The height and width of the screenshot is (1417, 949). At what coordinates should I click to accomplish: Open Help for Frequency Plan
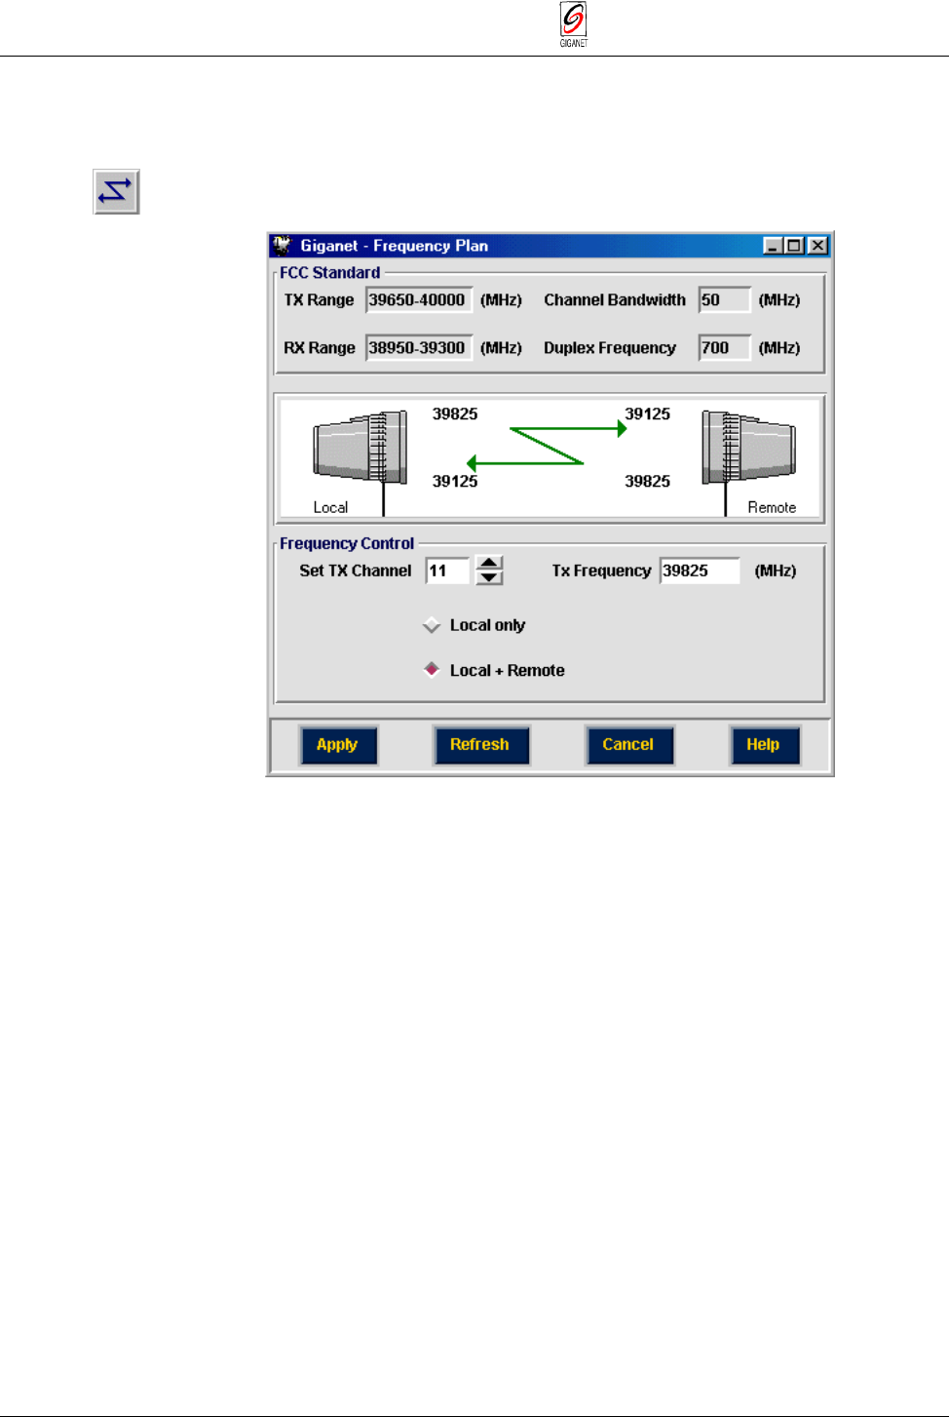[x=764, y=745]
